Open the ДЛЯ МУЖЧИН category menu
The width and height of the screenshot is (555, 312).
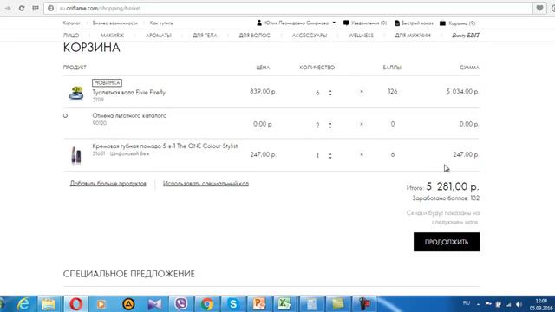[413, 36]
